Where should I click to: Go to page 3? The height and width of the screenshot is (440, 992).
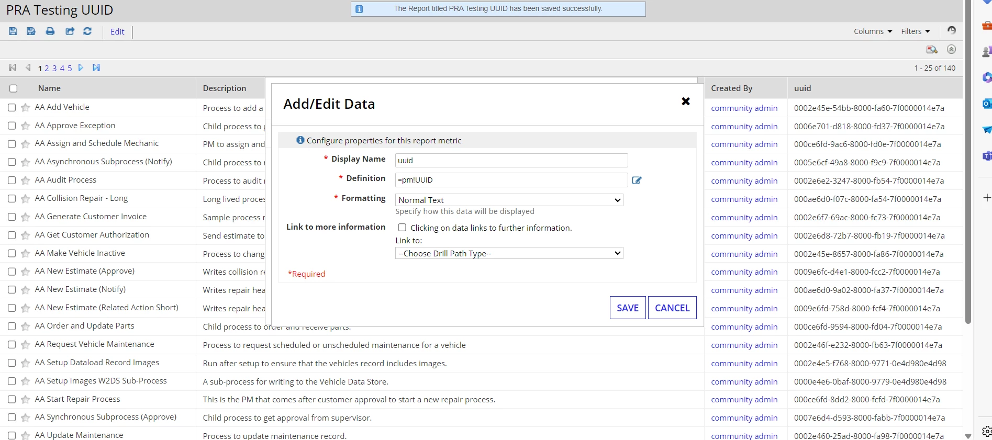(54, 69)
